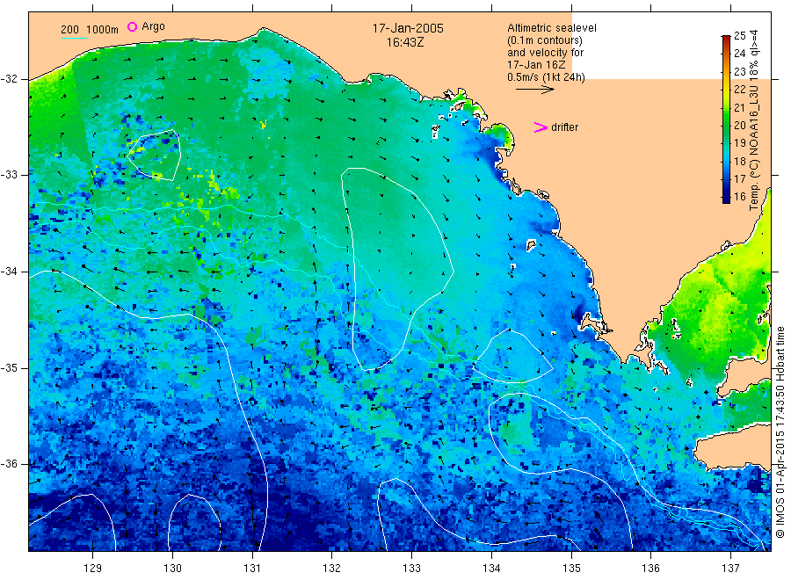This screenshot has width=791, height=580.
Task: Click the 0.5m/s velocity scale arrow
Action: (534, 90)
